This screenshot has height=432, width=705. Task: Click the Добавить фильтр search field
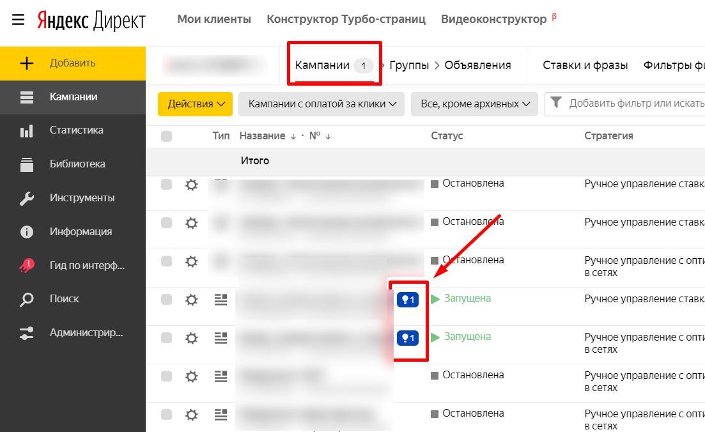[633, 104]
